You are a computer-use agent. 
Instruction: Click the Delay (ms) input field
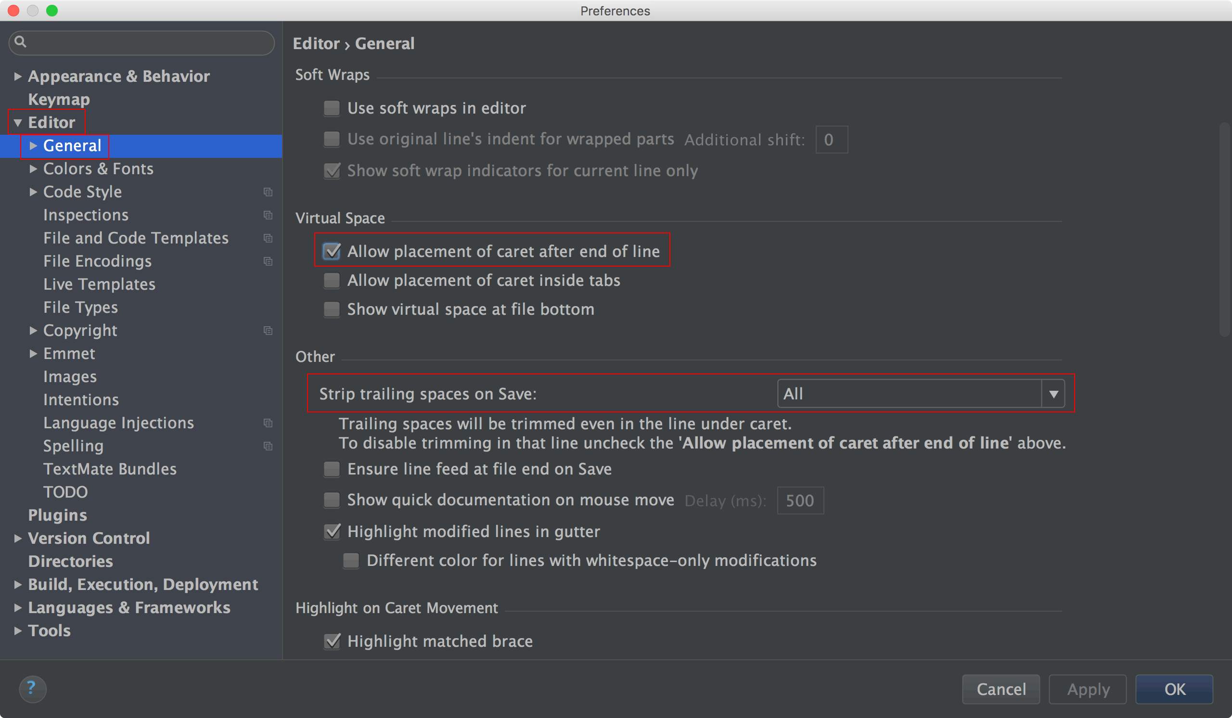click(x=800, y=500)
